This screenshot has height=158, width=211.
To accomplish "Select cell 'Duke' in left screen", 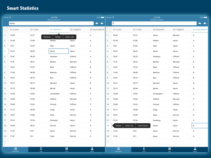I will 58,136.
